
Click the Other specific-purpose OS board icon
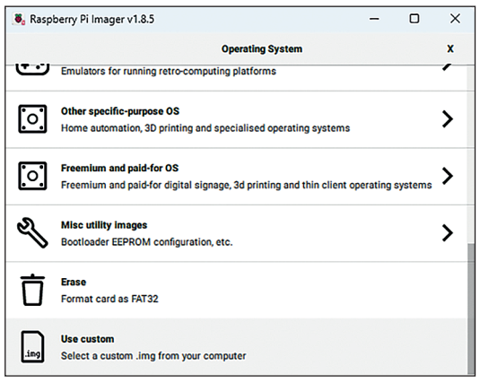[32, 119]
